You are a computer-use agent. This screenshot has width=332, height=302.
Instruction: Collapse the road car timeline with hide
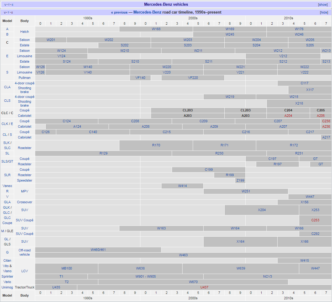(x=324, y=12)
